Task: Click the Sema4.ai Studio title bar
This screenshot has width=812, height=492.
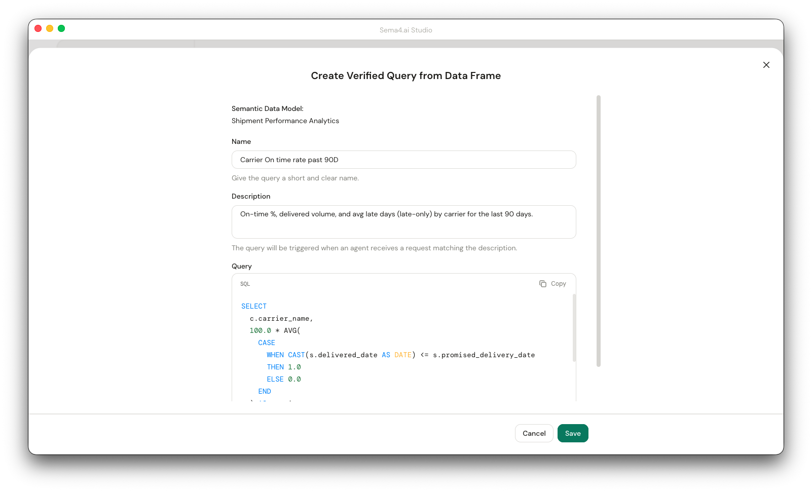Action: pyautogui.click(x=405, y=30)
